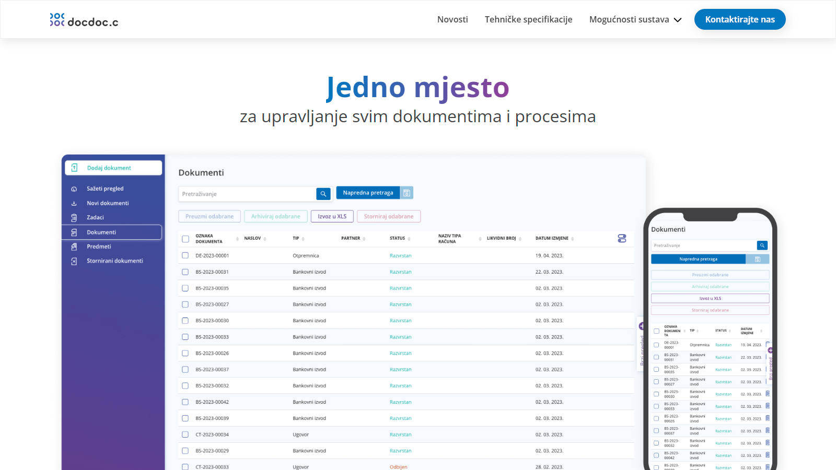Click the Pretraživanje search input field
The width and height of the screenshot is (836, 470).
point(247,194)
